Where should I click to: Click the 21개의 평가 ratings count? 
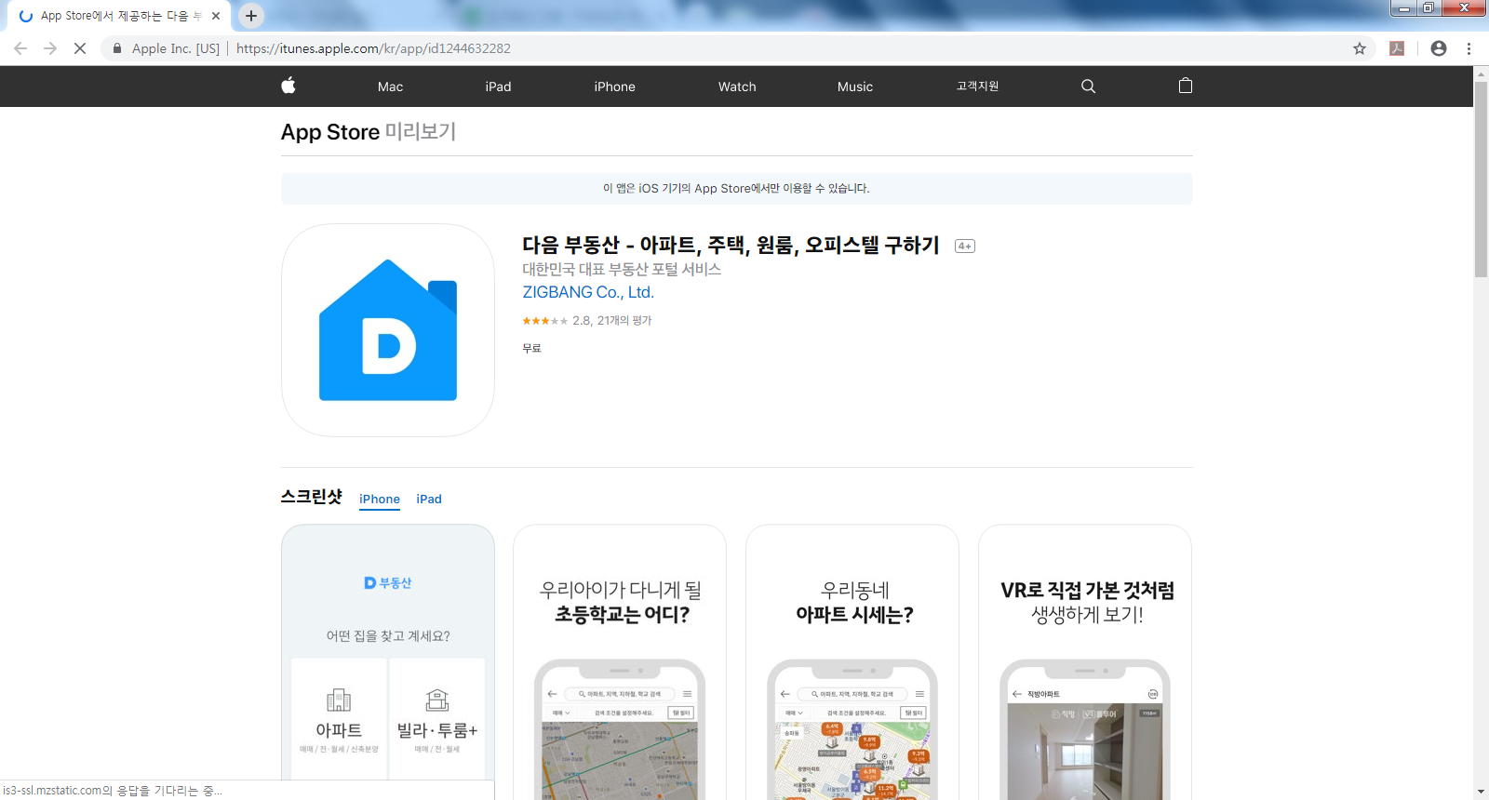coord(624,320)
